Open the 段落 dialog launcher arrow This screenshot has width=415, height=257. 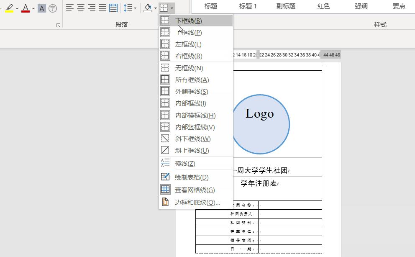click(x=58, y=26)
